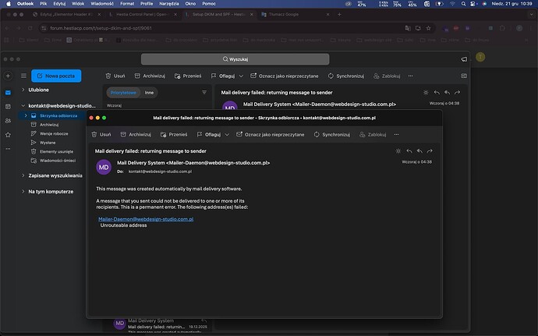Switch the inbox to the Inne view
Viewport: 538px width, 336px height.
(150, 92)
